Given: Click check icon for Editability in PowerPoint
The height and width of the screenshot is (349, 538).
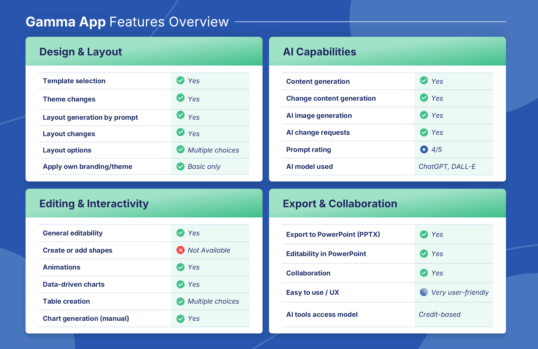Looking at the screenshot, I should coord(424,253).
